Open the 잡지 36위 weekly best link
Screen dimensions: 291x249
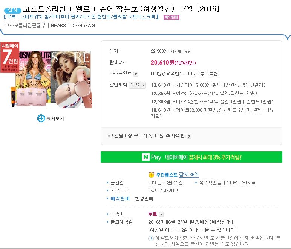(188, 175)
